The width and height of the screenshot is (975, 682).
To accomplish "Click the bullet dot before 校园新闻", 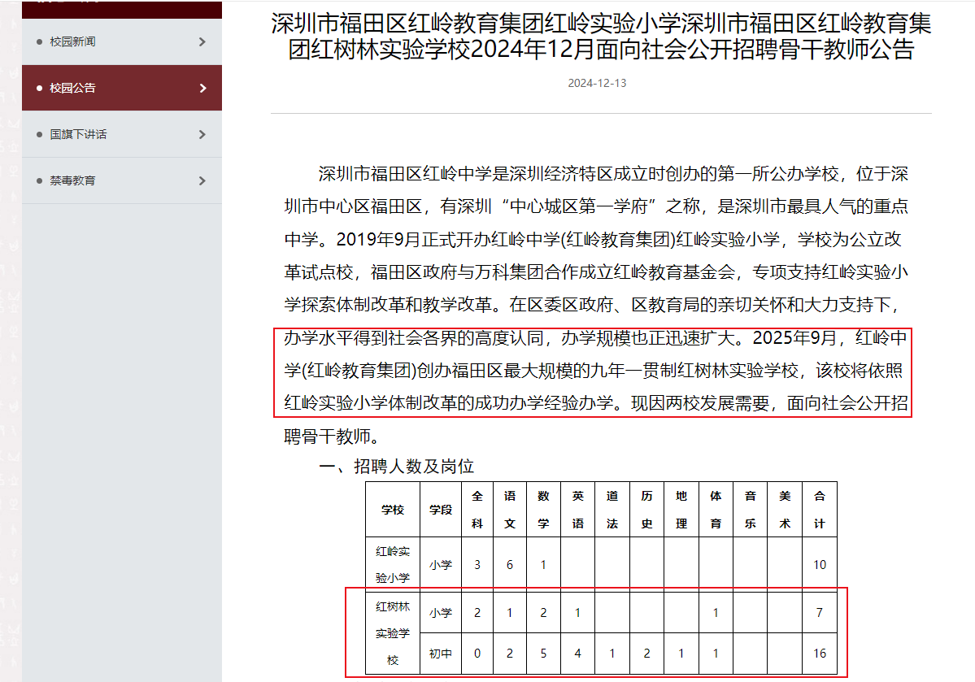I will click(x=39, y=41).
